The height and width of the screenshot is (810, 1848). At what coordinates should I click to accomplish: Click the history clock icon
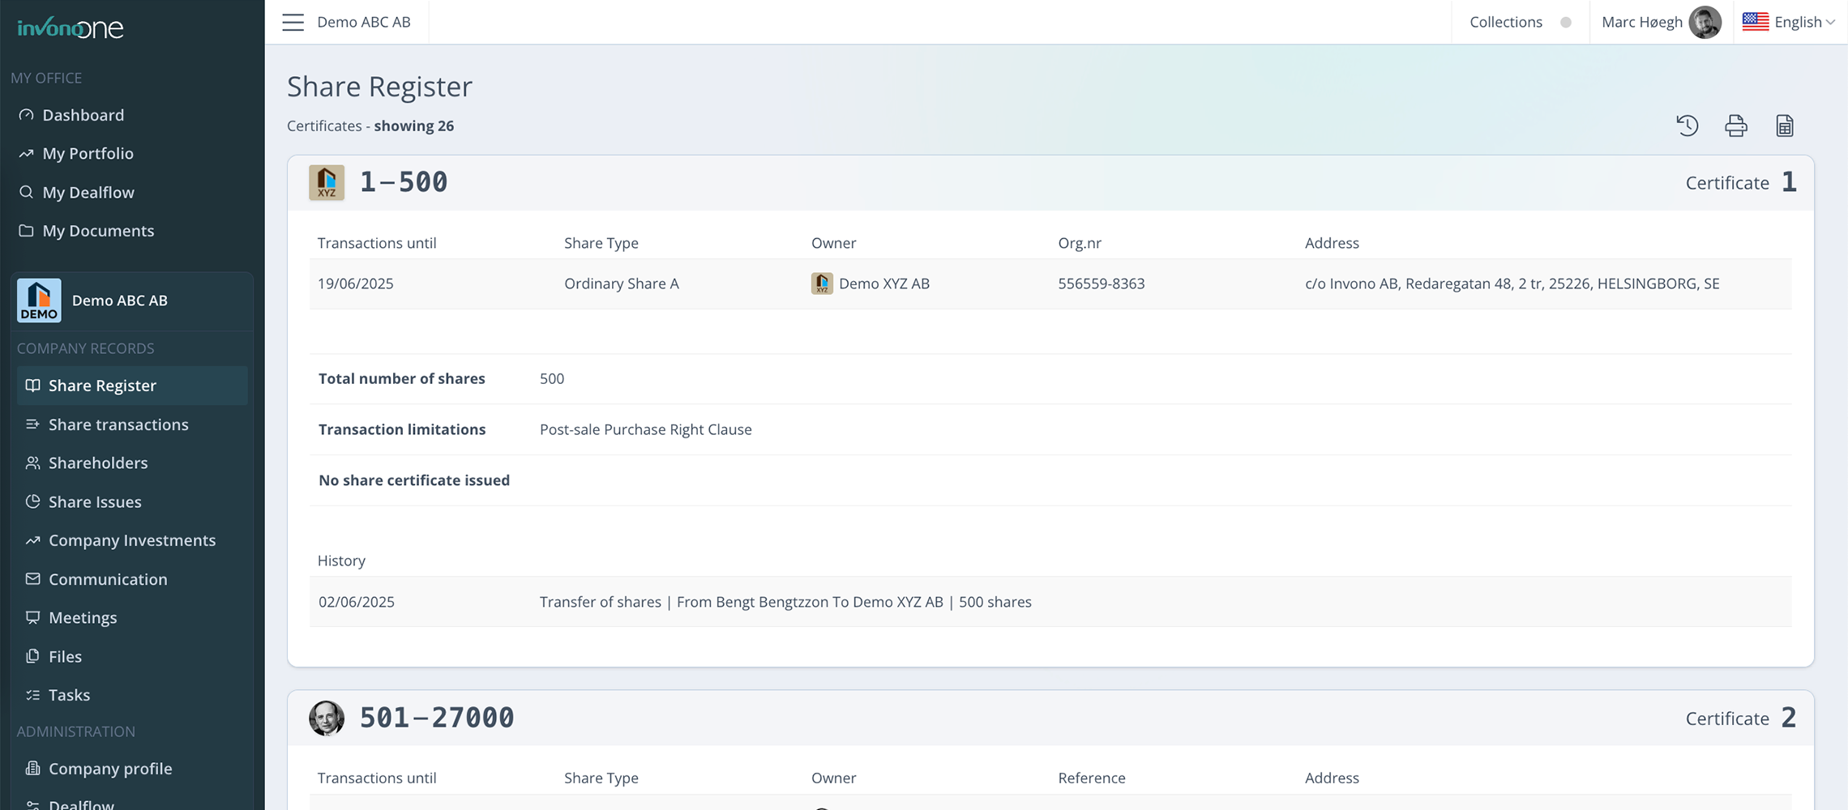pyautogui.click(x=1688, y=126)
